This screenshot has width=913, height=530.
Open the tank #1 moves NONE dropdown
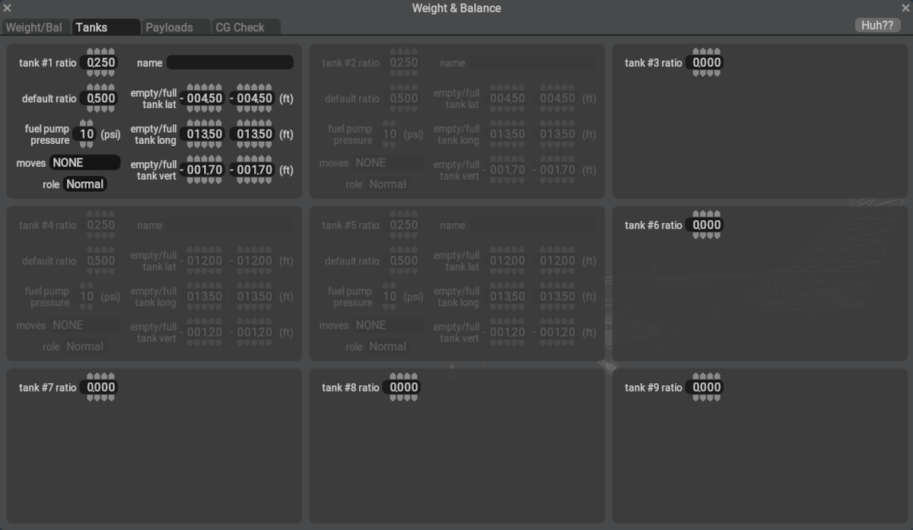pos(84,162)
